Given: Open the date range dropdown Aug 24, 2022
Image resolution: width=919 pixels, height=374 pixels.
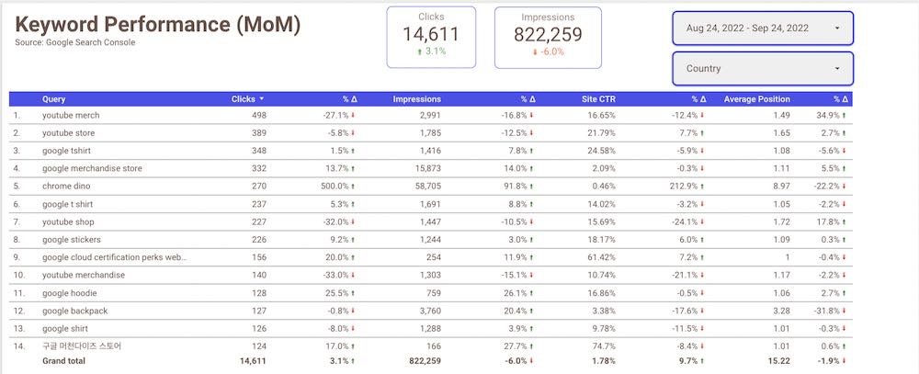Looking at the screenshot, I should [x=763, y=28].
